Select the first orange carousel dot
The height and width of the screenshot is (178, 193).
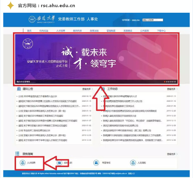click(x=165, y=82)
